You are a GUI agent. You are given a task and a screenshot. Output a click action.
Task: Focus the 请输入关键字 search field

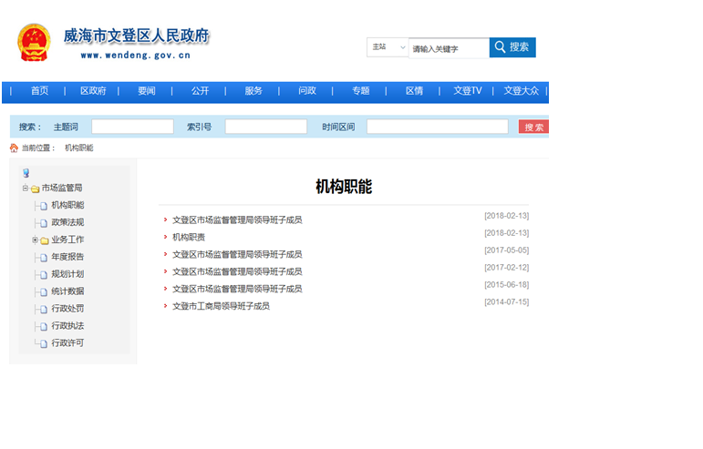click(x=448, y=48)
